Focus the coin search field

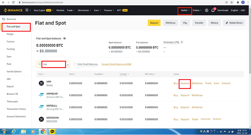point(54,64)
